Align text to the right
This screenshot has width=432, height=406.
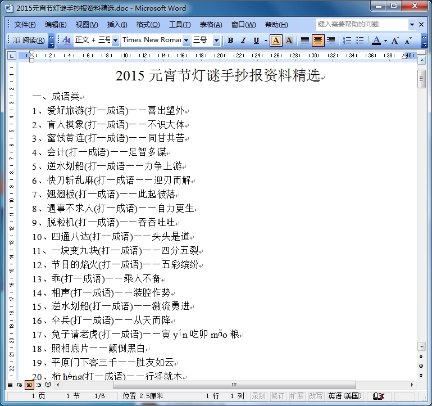pos(331,40)
